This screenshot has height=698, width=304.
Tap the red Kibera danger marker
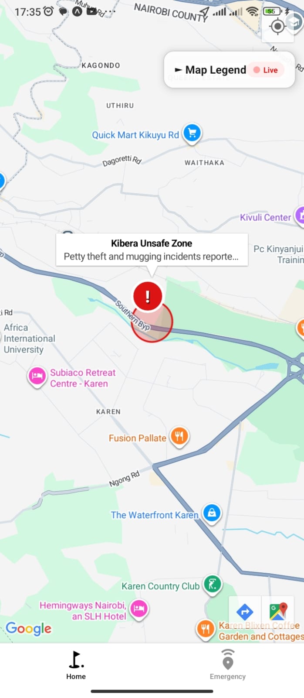[x=148, y=297]
